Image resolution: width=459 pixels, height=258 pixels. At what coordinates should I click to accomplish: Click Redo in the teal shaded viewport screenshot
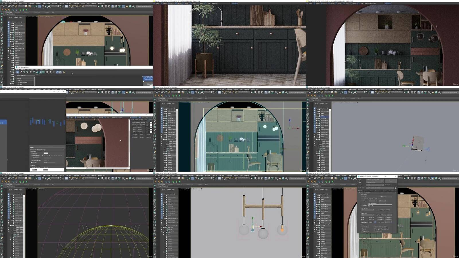158,92
